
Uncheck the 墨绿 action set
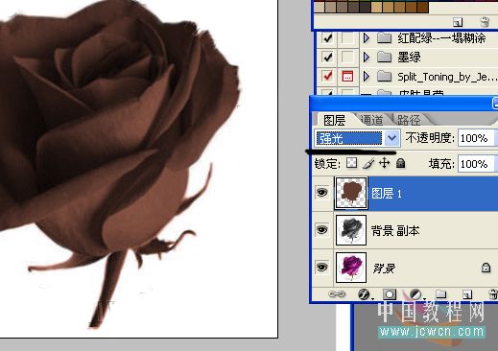(327, 58)
